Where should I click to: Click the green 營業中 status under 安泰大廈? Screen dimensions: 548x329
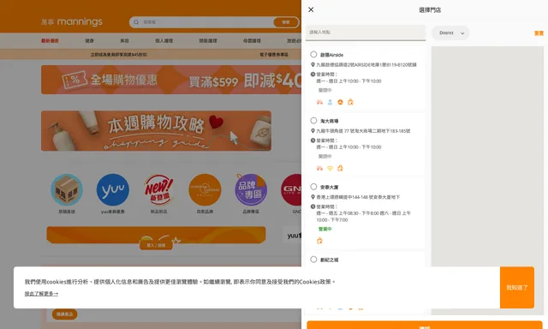[x=325, y=229]
